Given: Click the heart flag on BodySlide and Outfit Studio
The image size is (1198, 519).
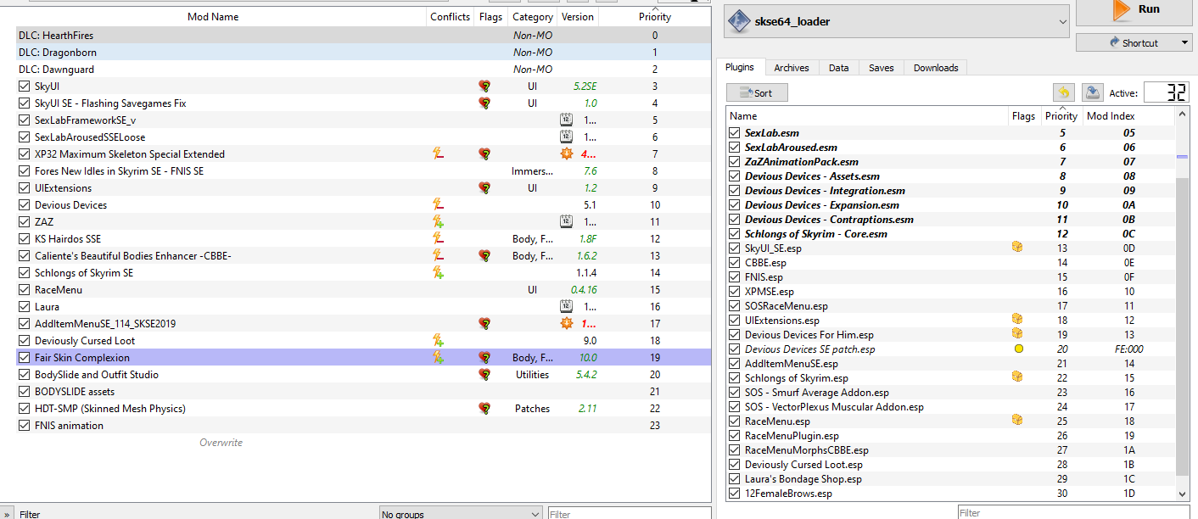Looking at the screenshot, I should pos(484,375).
